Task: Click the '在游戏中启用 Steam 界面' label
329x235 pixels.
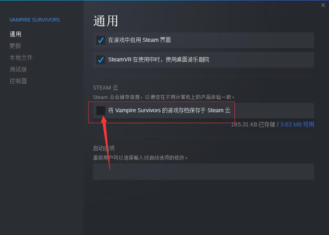Action: coord(140,40)
